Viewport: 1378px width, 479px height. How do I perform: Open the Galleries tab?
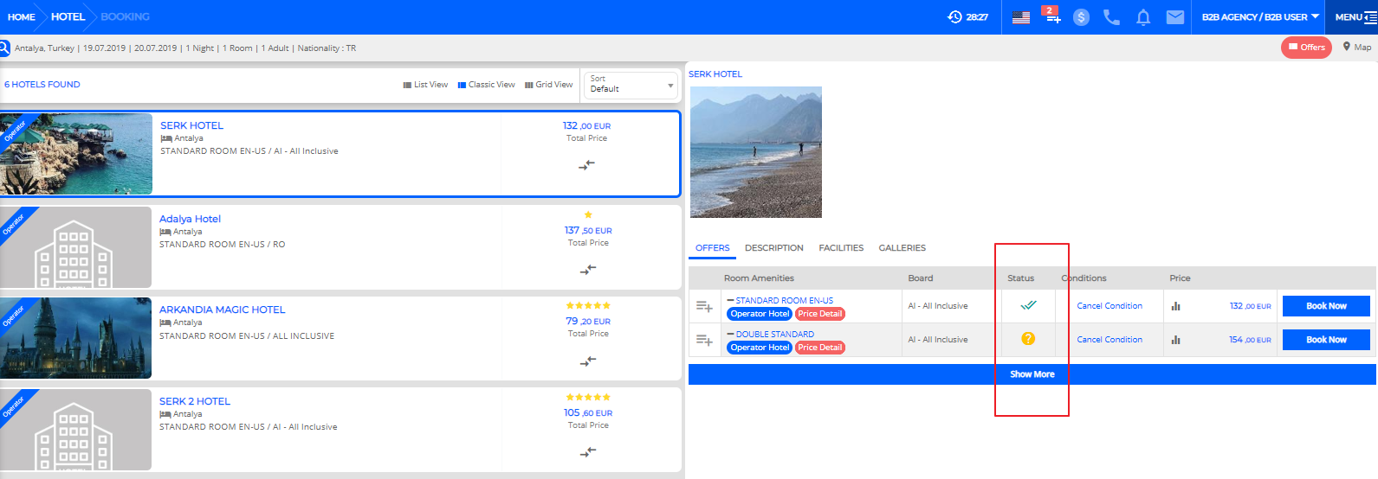click(x=902, y=248)
